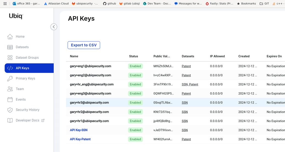The width and height of the screenshot is (285, 152).
Task: Open the Atlassian Cloud bookmark
Action: coord(56,4)
